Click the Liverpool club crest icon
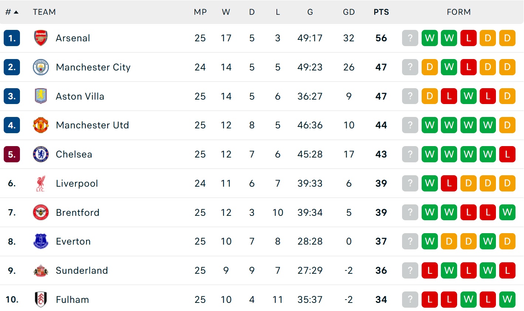 tap(41, 183)
